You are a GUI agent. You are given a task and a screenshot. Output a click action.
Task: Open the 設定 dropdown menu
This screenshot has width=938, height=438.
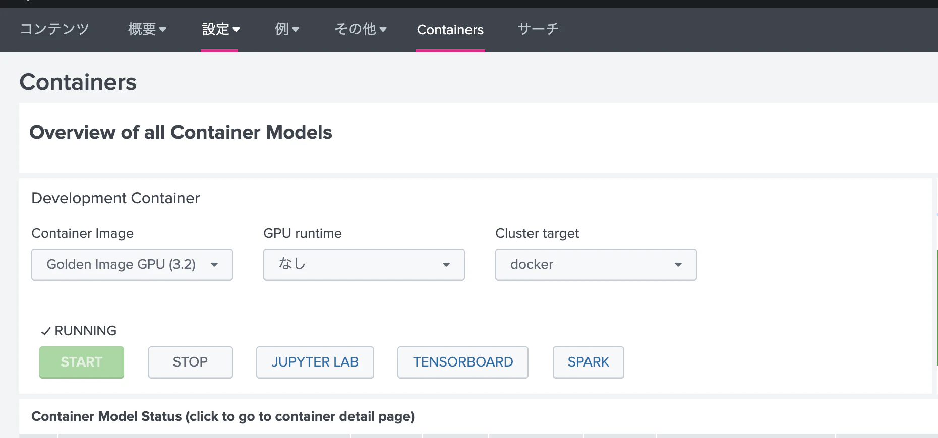(x=220, y=29)
